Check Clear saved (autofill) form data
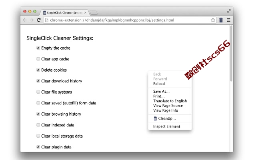The image size is (256, 160). 38,103
